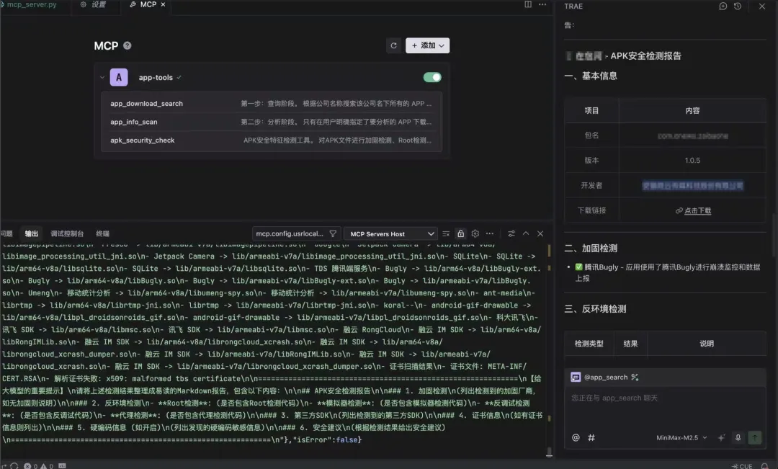Viewport: 778px width, 469px height.
Task: Open the MCP help question-mark icon
Action: [128, 45]
